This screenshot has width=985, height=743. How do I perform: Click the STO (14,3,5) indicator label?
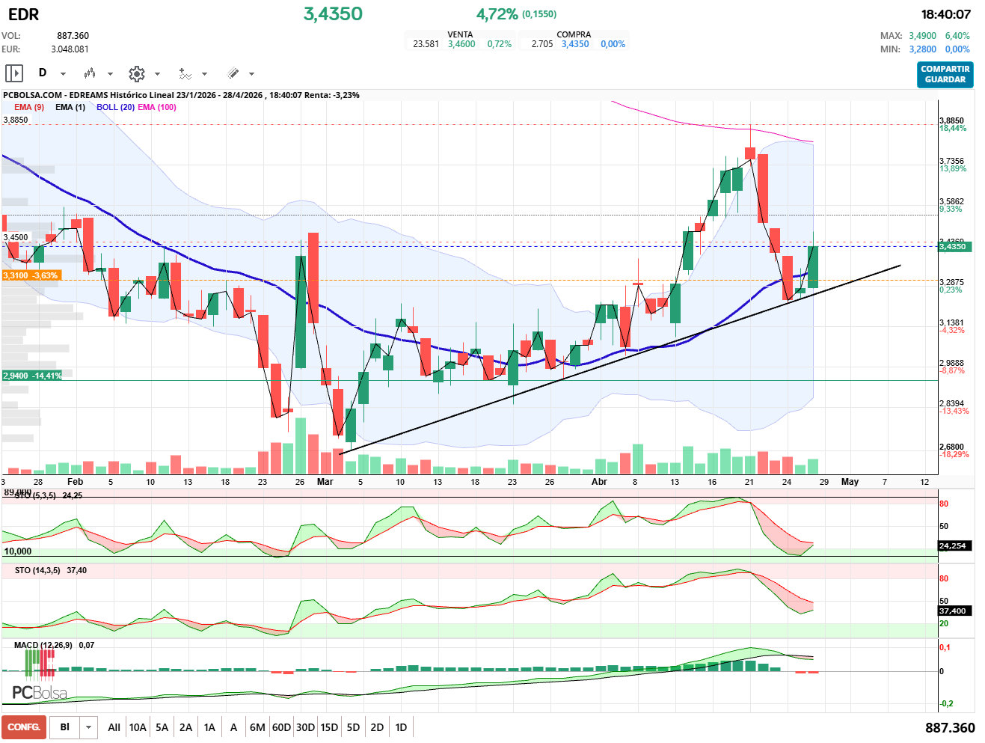37,570
